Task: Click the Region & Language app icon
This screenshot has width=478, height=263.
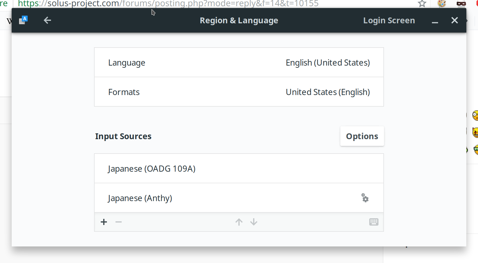Action: tap(23, 20)
